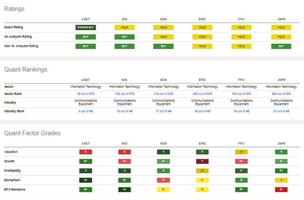Screen dimensions: 304x200
Task: Open ANET's Sector Rank link '12 out of 575'
Action: coord(85,94)
